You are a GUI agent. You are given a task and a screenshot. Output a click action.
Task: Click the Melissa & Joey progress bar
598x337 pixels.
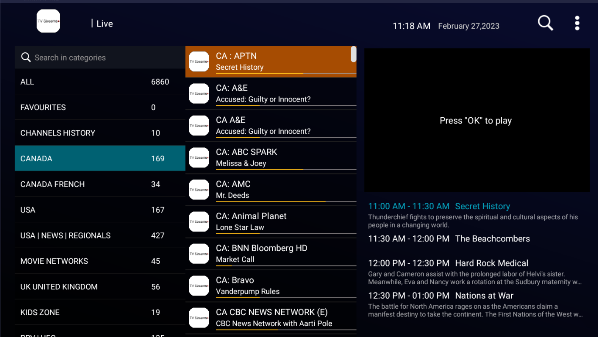[x=286, y=170]
